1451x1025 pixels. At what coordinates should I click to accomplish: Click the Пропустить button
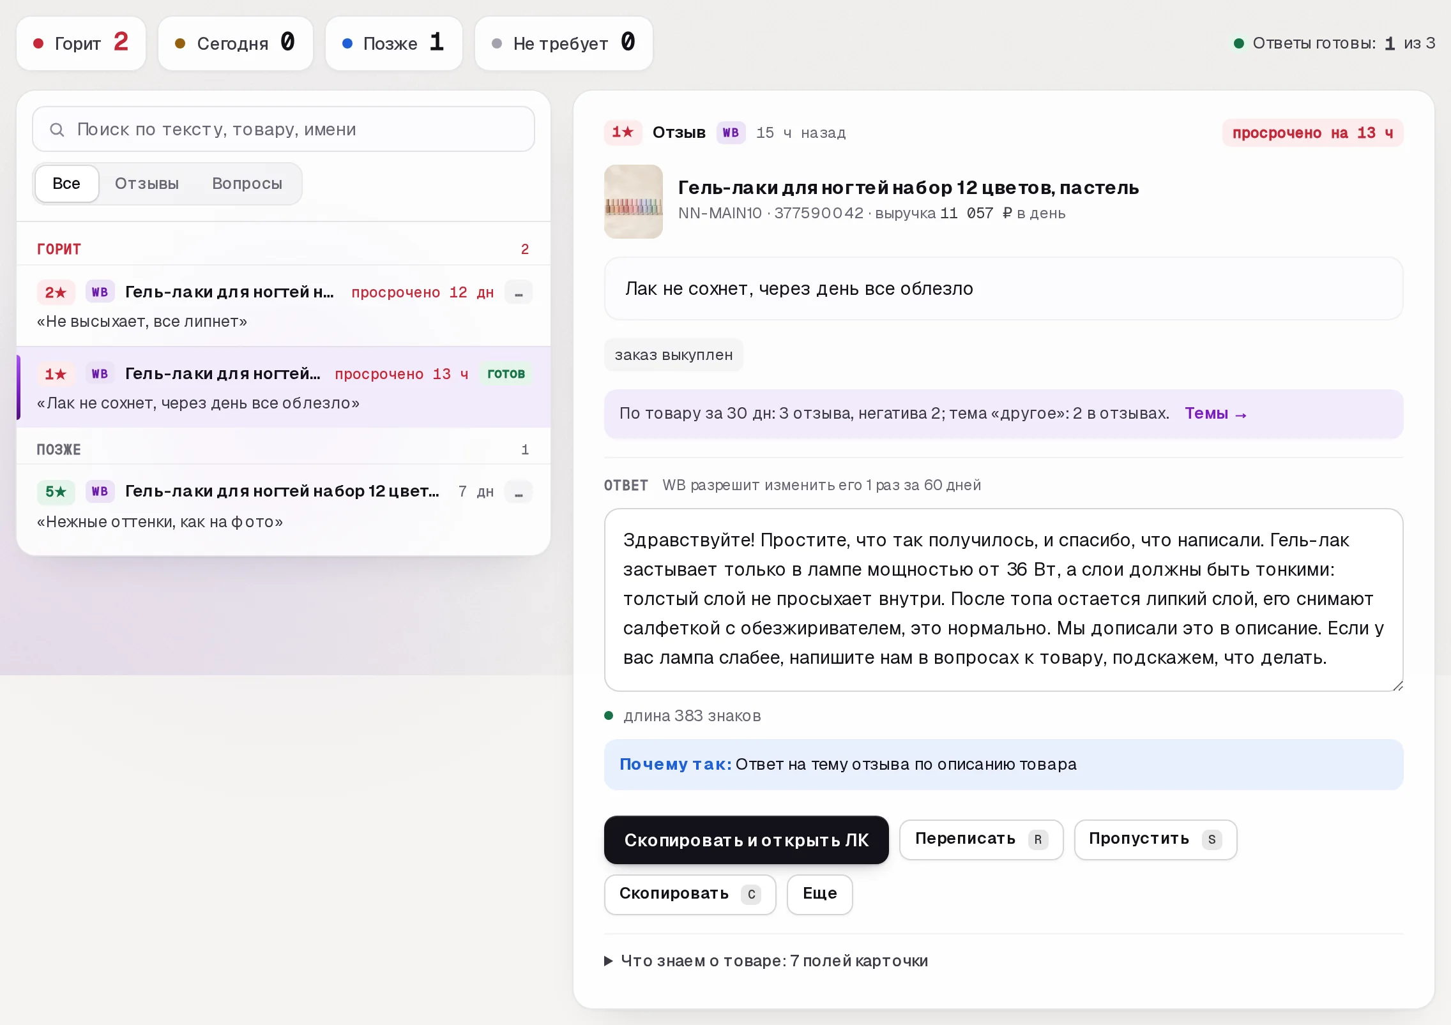coord(1156,839)
